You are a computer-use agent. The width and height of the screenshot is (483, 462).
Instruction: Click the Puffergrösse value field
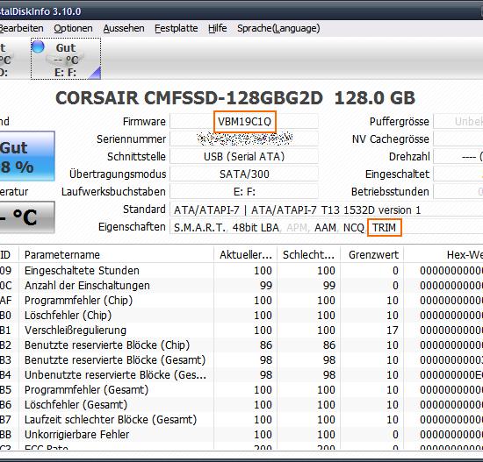[458, 122]
